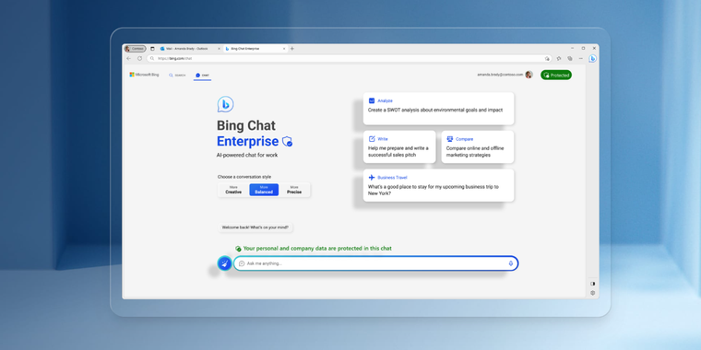701x350 pixels.
Task: Click the New topic broom icon
Action: click(x=224, y=263)
